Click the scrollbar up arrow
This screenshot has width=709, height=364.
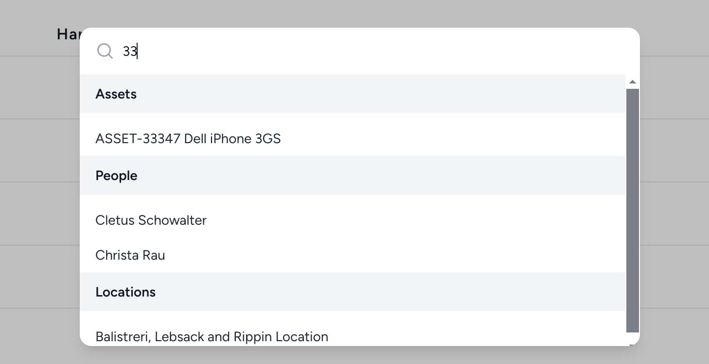pos(633,82)
